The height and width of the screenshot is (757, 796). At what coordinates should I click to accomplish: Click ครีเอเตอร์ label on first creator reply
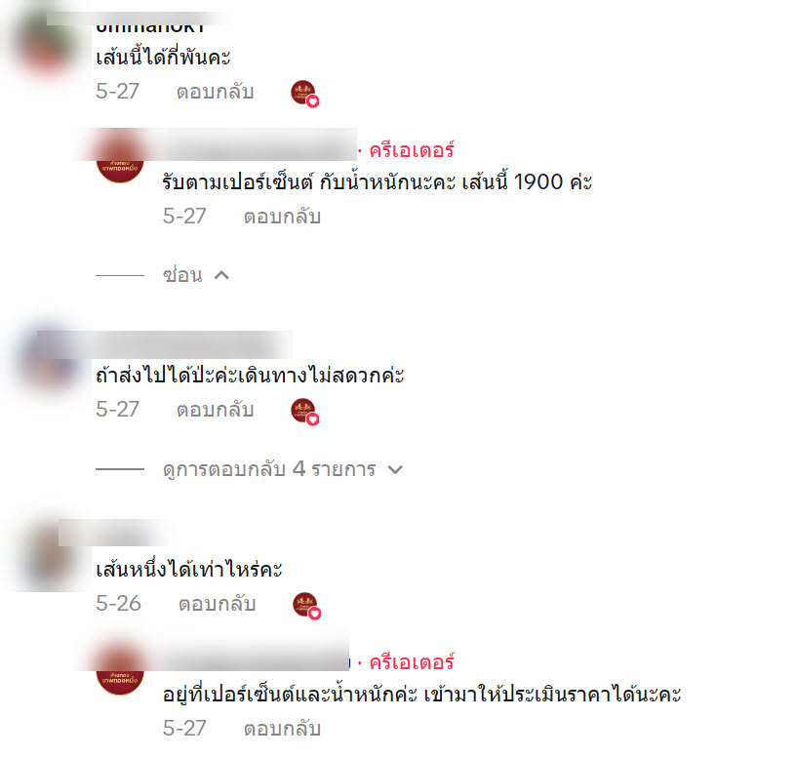[412, 151]
